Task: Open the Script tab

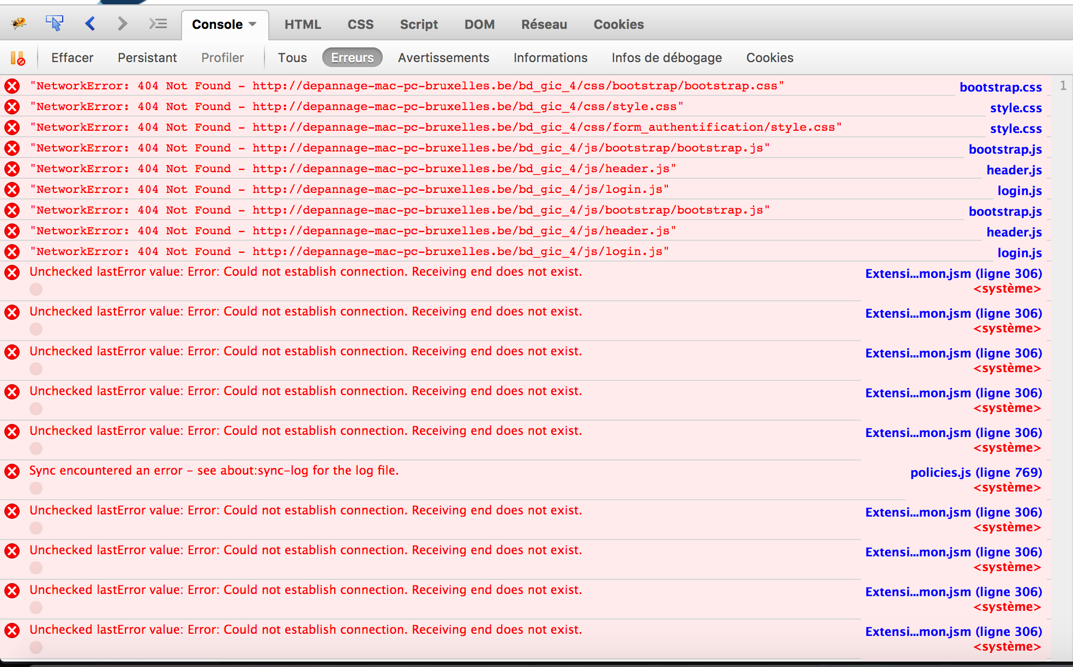Action: pos(419,25)
